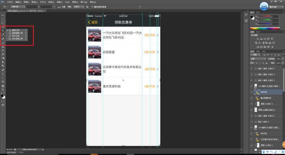Switch to the 色板 tab
The height and width of the screenshot is (155, 285).
point(258,12)
